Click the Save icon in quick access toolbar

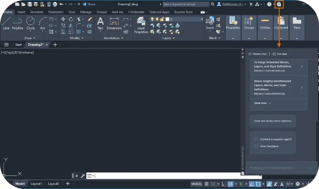point(30,4)
